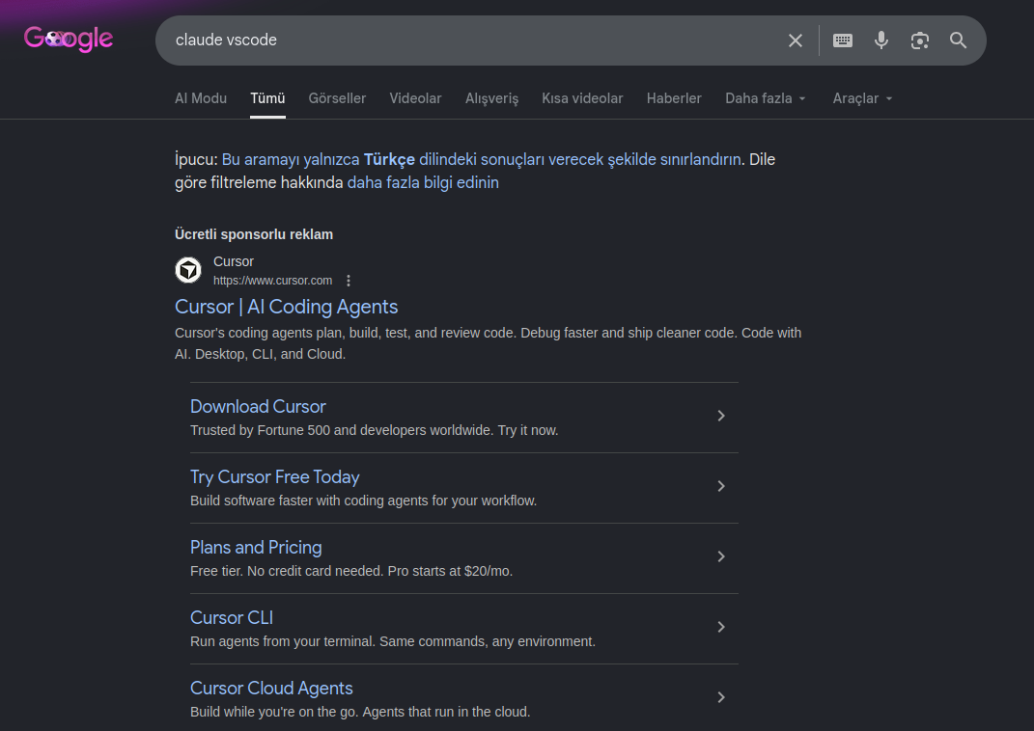Click the chevron arrow on Download Cursor row
The image size is (1034, 731).
721,416
